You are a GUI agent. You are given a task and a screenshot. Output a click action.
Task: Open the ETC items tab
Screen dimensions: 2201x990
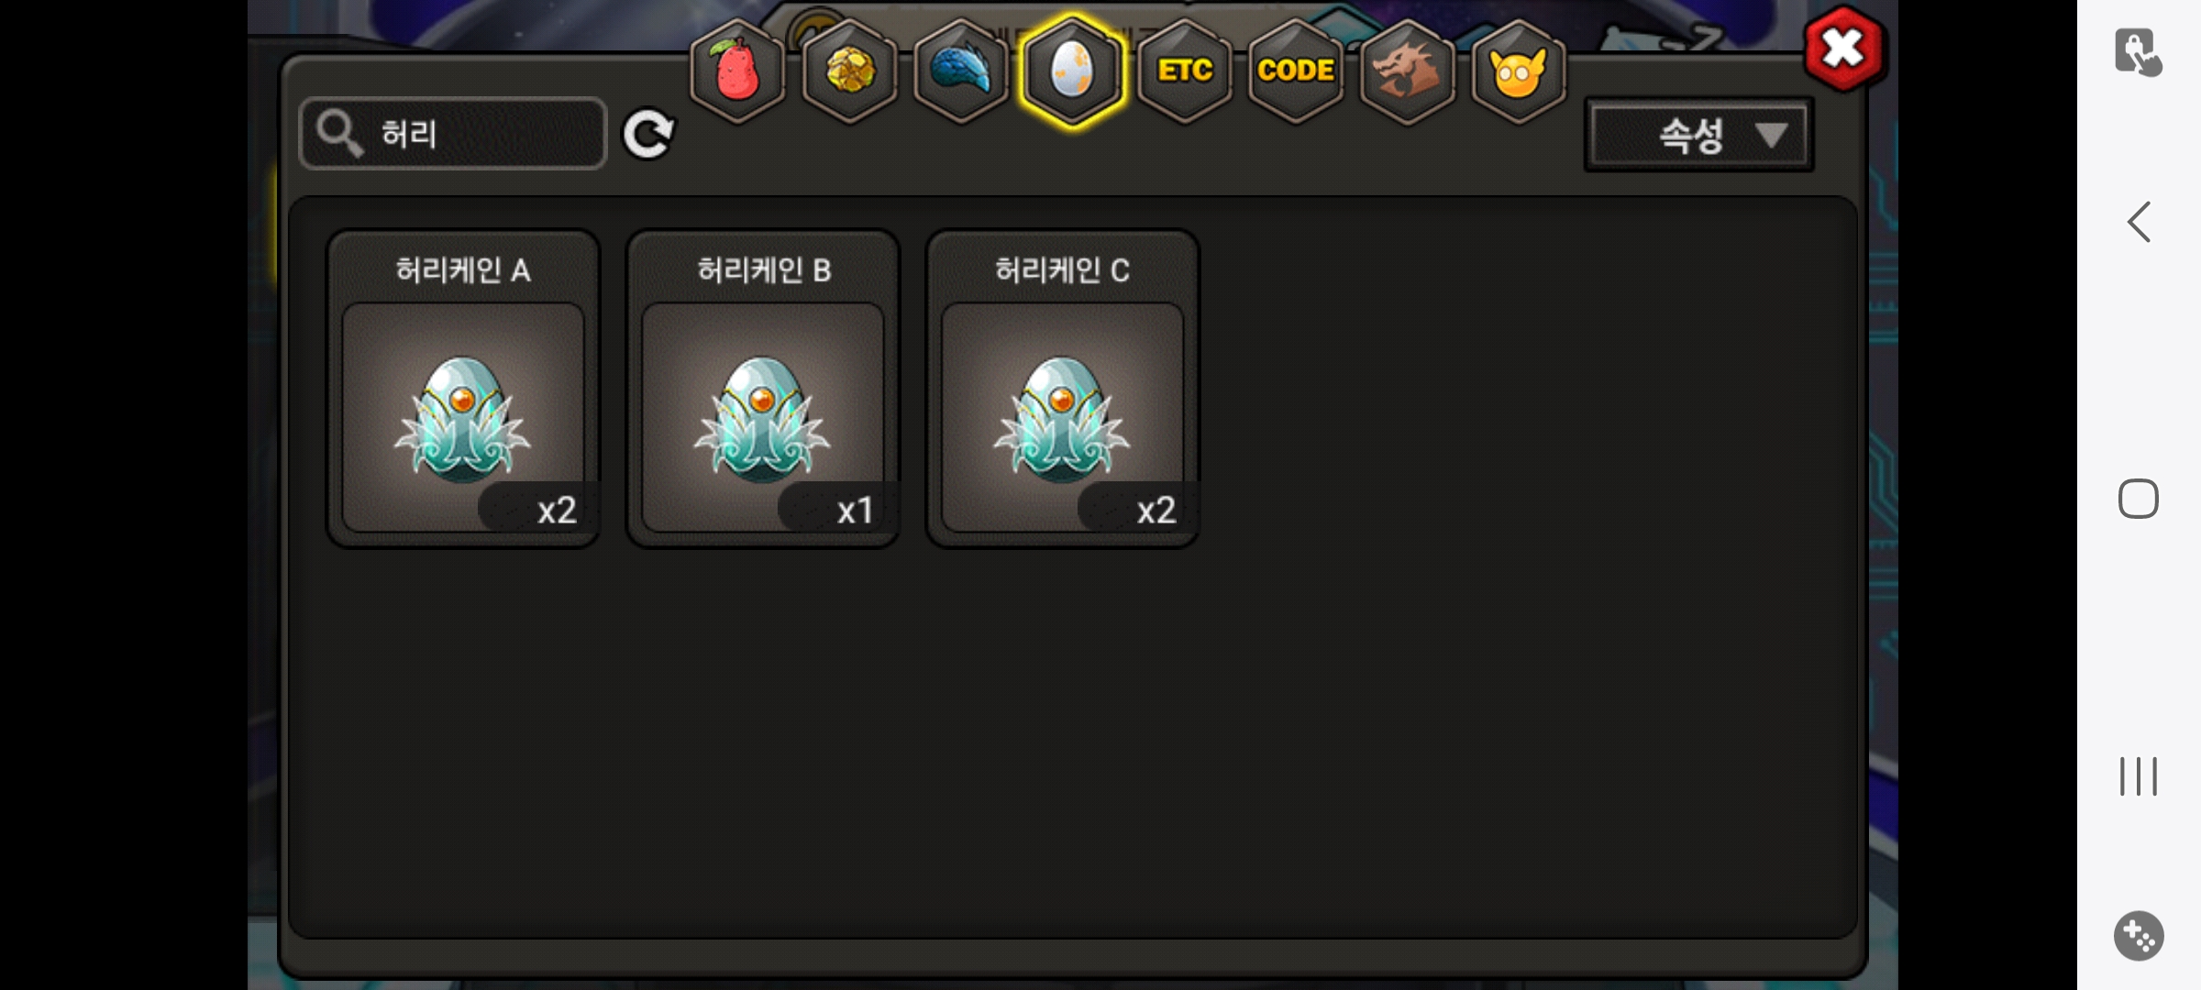(x=1185, y=71)
